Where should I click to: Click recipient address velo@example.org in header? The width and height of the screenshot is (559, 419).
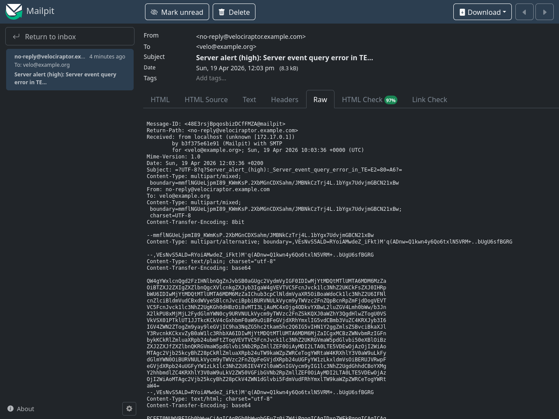226,47
